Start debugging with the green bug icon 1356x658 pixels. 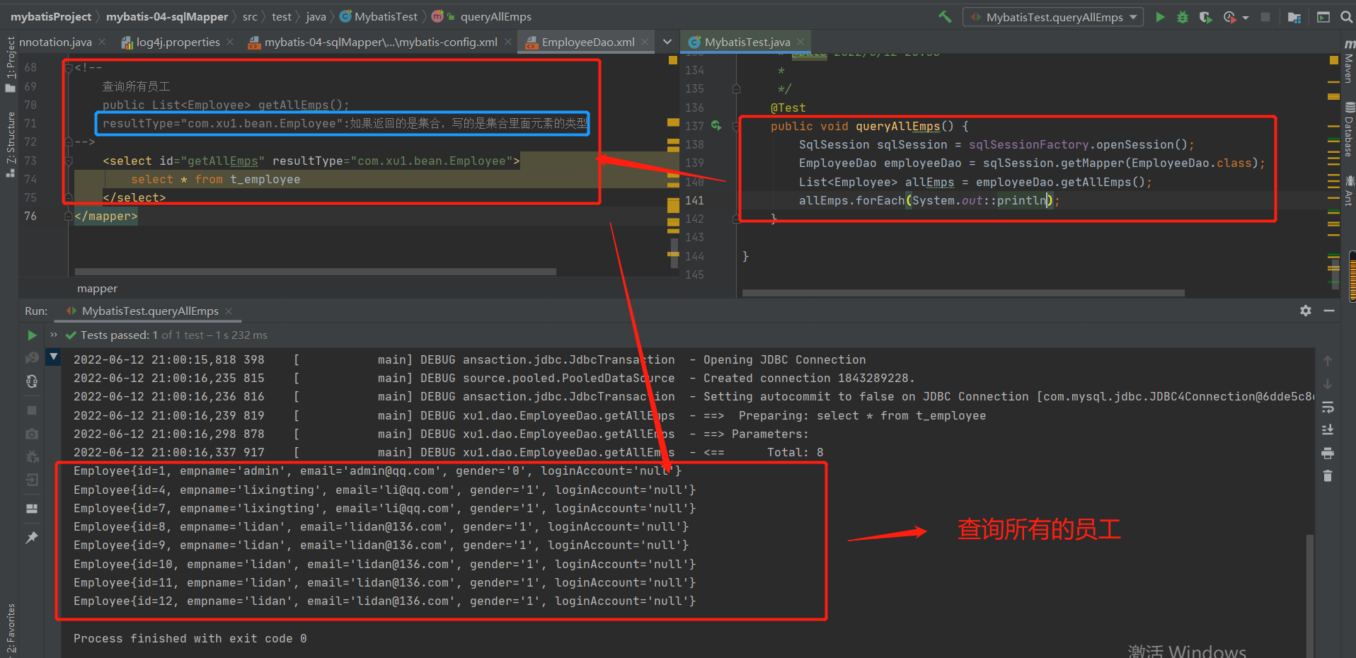coord(1183,17)
